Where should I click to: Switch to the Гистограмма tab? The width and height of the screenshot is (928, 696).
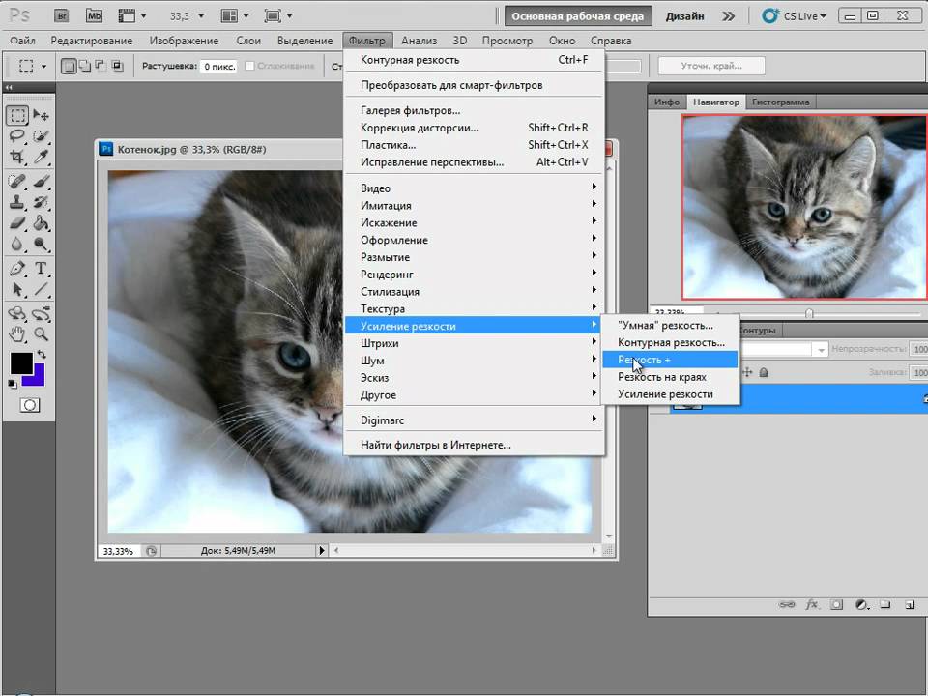[x=781, y=101]
